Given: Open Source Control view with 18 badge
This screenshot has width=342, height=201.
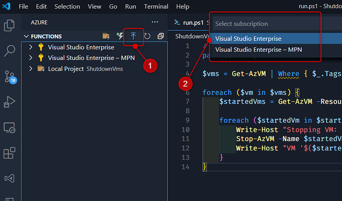Looking at the screenshot, I should coord(9,77).
